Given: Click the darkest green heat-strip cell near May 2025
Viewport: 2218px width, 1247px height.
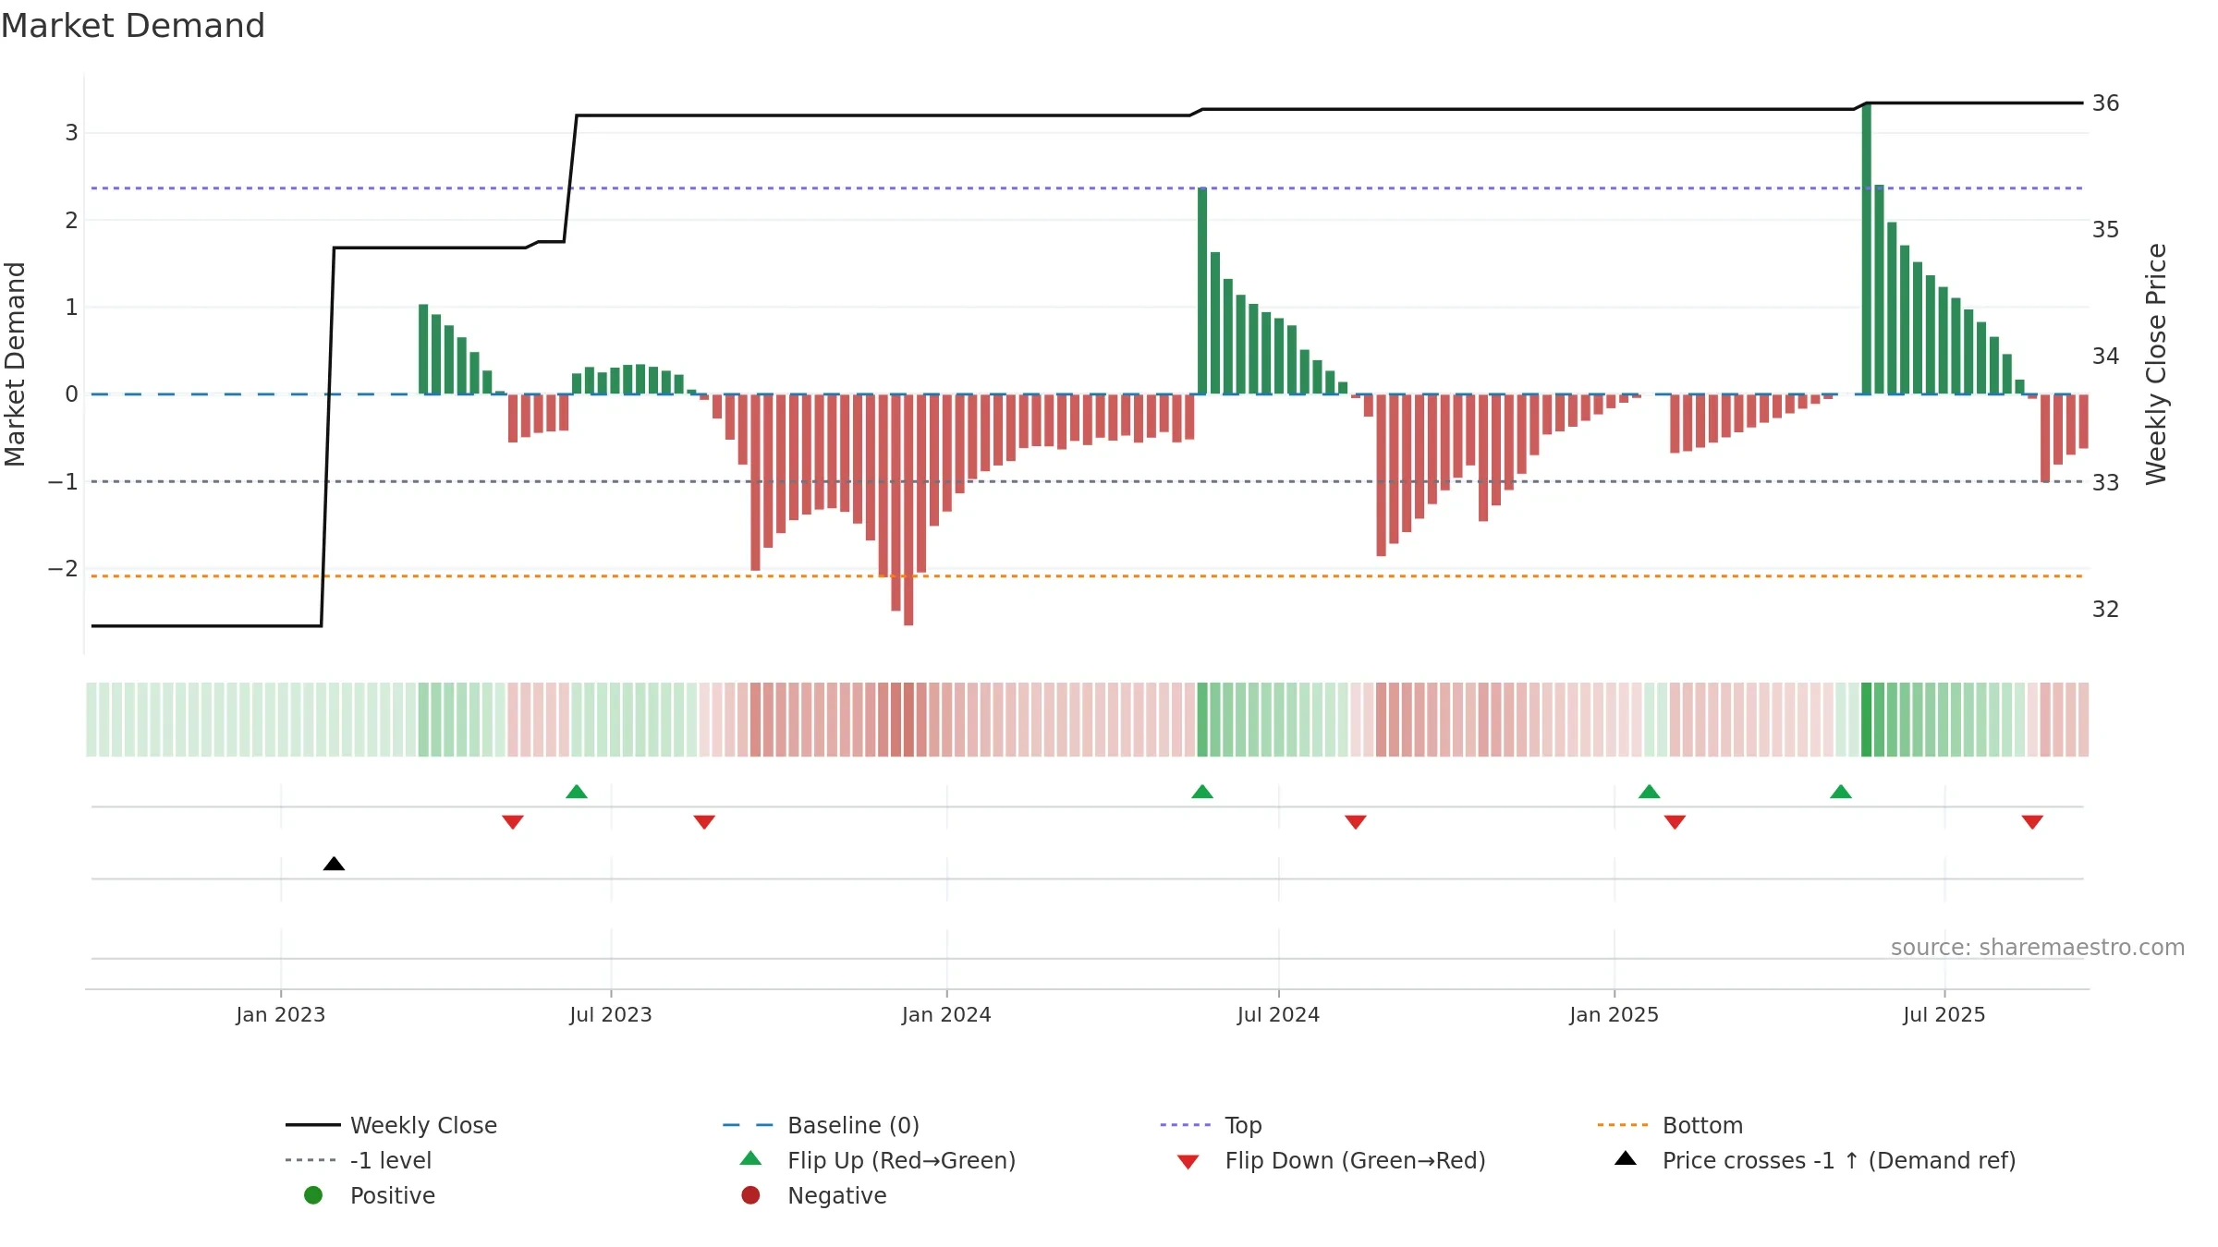Looking at the screenshot, I should coord(1866,720).
